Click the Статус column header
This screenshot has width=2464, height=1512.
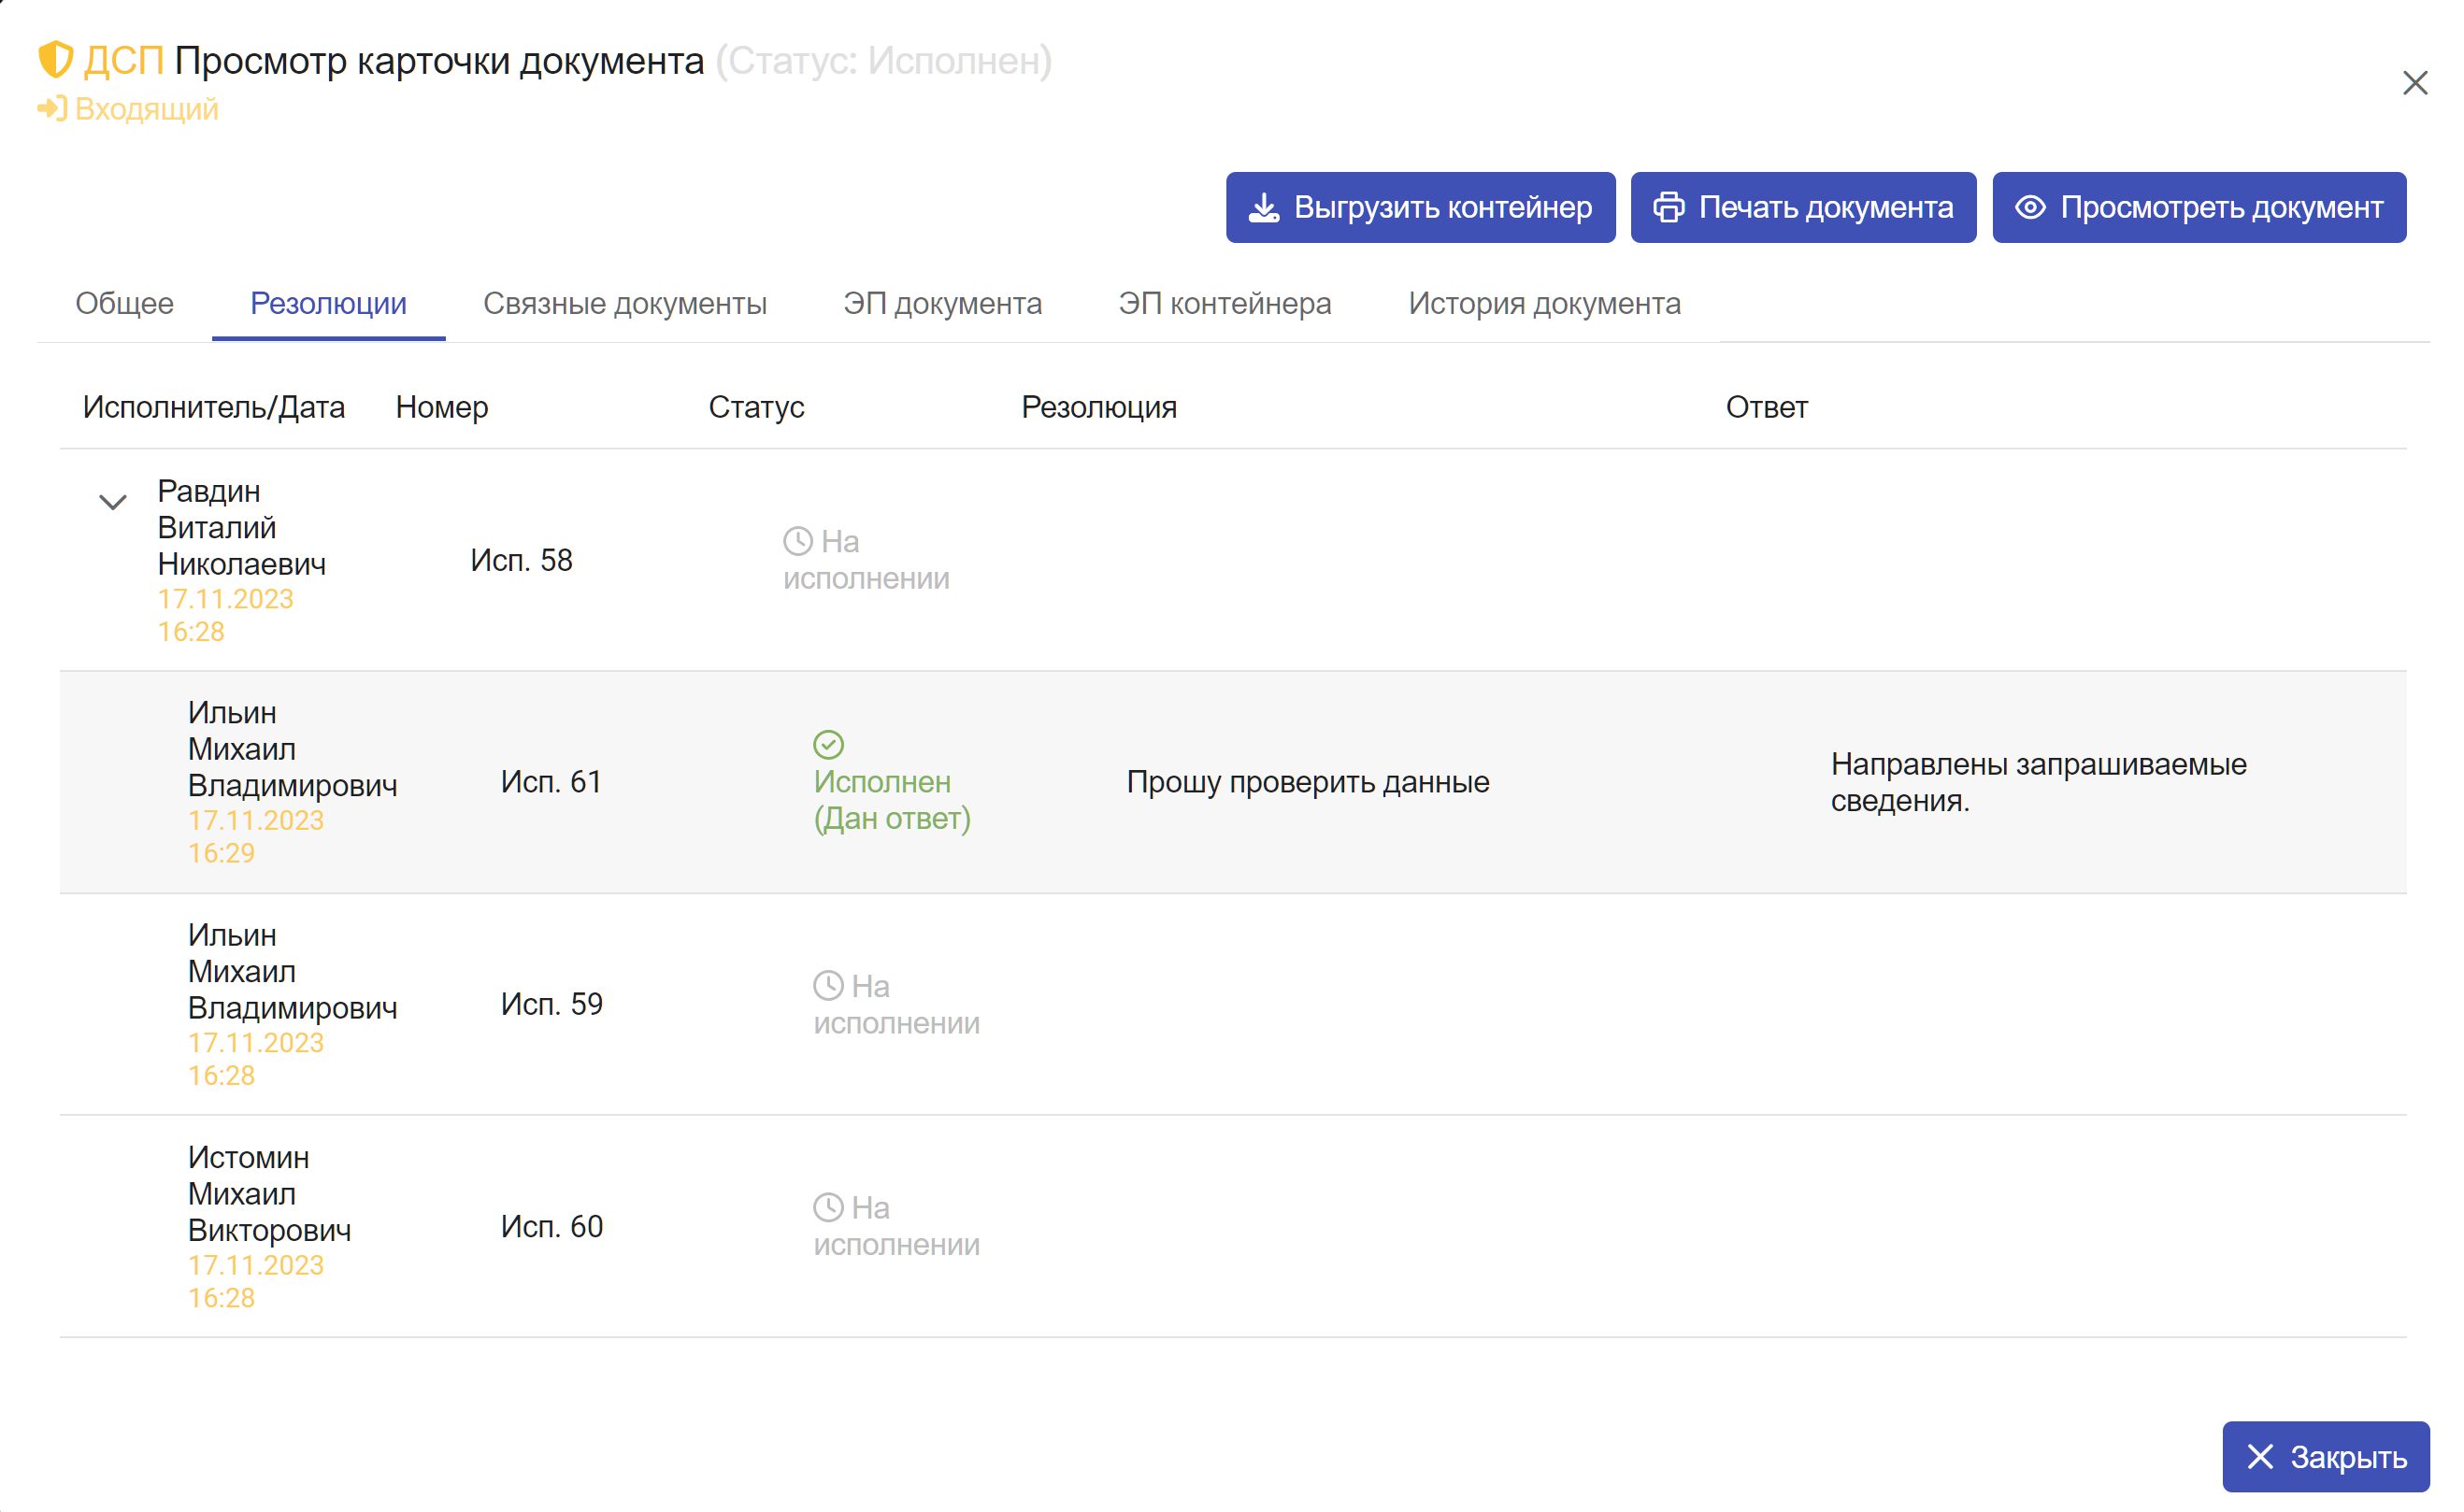757,407
